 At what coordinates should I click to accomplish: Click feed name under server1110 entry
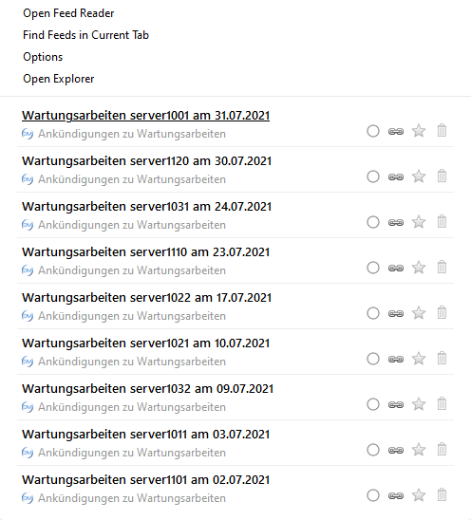132,270
